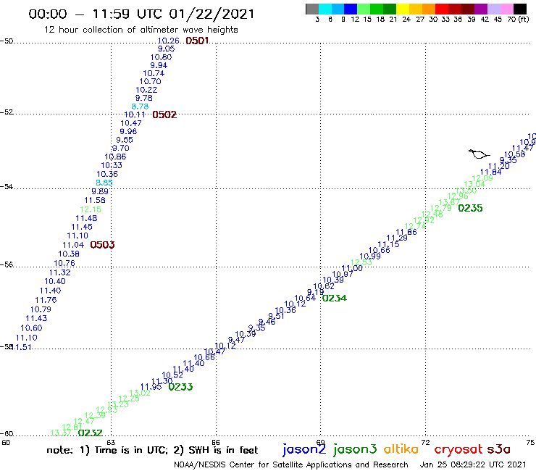Click the cyan legend swatch for 3-6 ft
The height and width of the screenshot is (471, 536).
point(325,9)
